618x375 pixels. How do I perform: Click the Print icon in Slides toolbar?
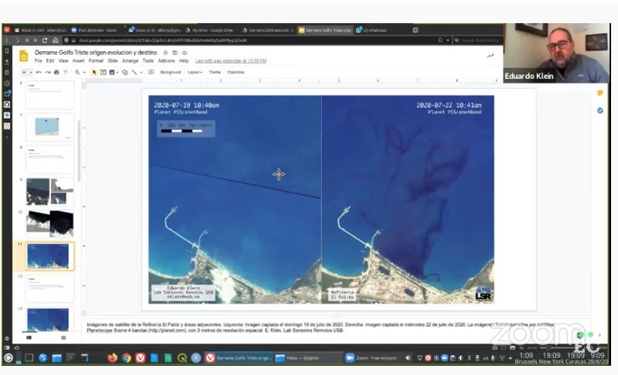[x=56, y=72]
